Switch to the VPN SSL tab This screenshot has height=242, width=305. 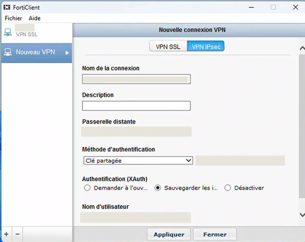click(168, 46)
